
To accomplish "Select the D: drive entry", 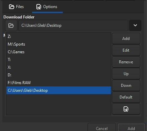I will pos(58,75).
